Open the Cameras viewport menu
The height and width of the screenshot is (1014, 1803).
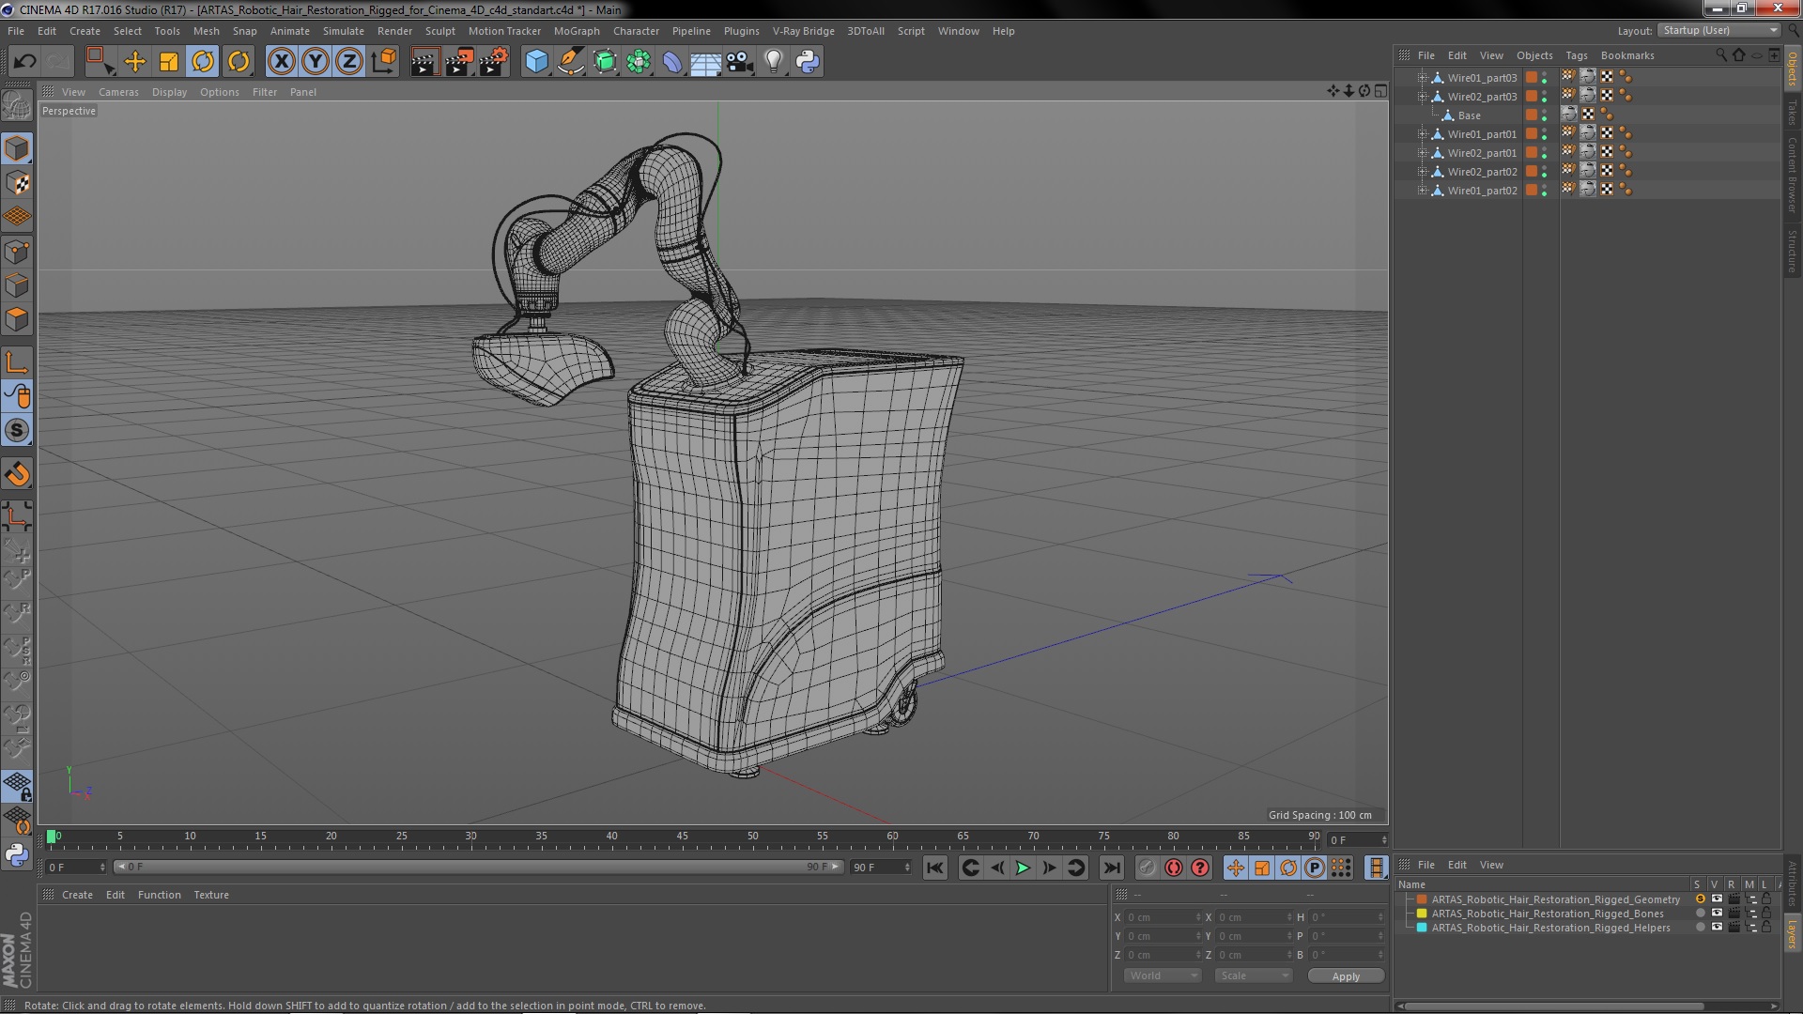[x=118, y=92]
